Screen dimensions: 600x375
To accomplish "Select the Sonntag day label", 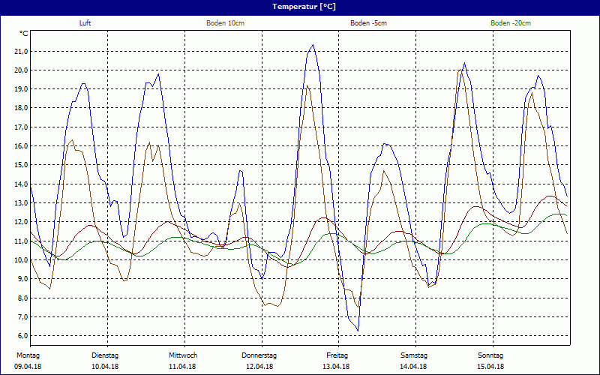I will point(490,355).
